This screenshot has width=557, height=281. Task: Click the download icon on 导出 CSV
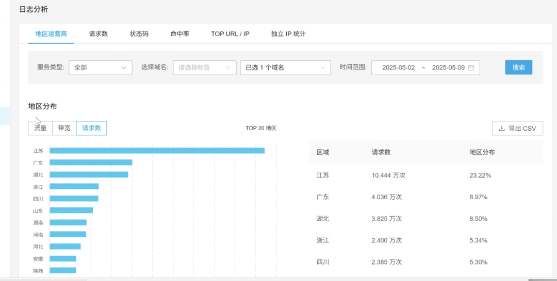click(x=501, y=129)
